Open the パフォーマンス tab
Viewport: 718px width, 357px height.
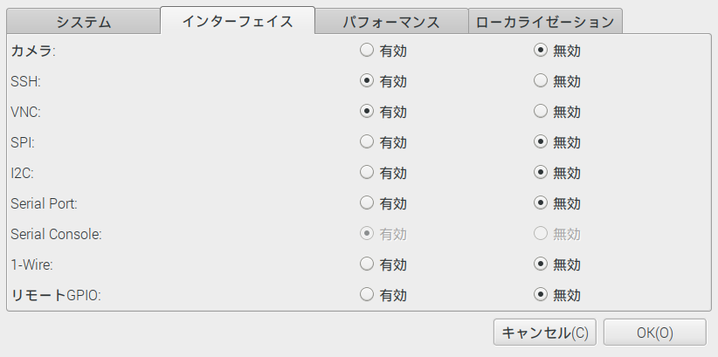tap(390, 22)
